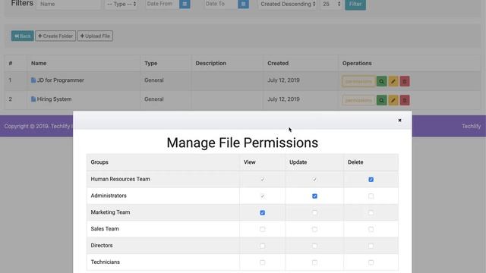Click the Created column header
Screen dimensions: 486x273
[278, 63]
